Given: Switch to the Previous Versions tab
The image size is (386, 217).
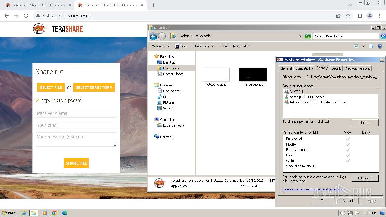Looking at the screenshot, I should pyautogui.click(x=357, y=68).
